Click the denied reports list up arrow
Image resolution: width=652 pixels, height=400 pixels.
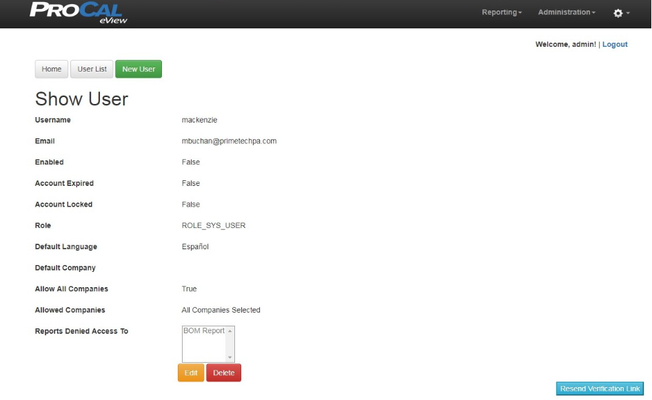coord(230,331)
